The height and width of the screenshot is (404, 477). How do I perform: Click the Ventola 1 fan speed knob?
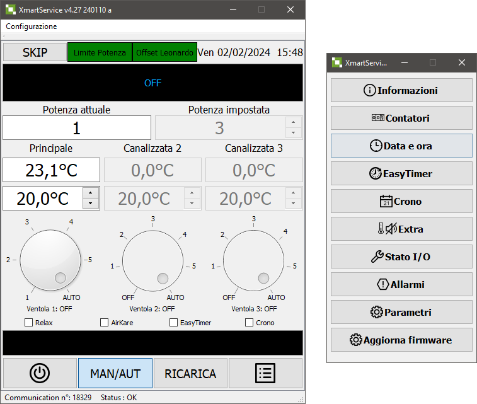51,260
